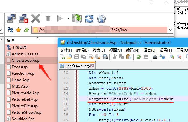
Task: Click the green arrow download document icon
Action: click(77, 18)
